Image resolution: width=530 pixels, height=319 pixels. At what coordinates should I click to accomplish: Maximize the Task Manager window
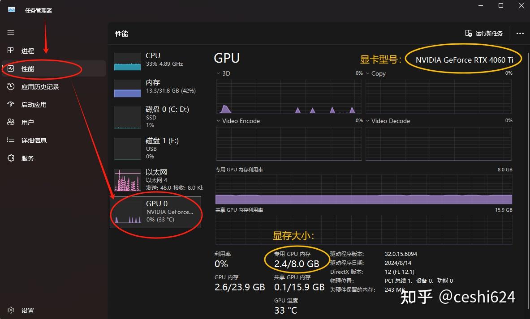pos(501,5)
